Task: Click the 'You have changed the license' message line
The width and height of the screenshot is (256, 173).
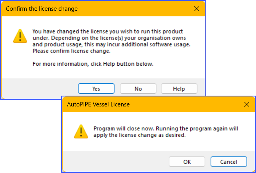Action: [x=108, y=31]
